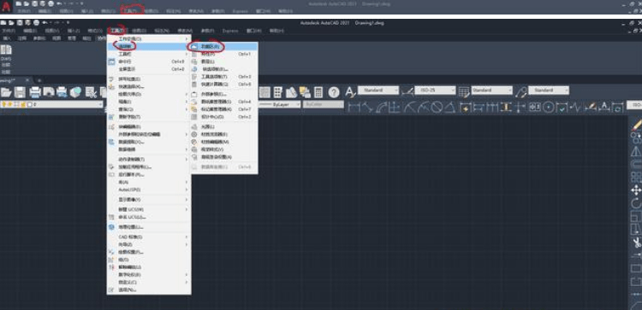Click the Cut scissors icon in the standard toolbar
Screen dimensions: 642x310
(91, 93)
